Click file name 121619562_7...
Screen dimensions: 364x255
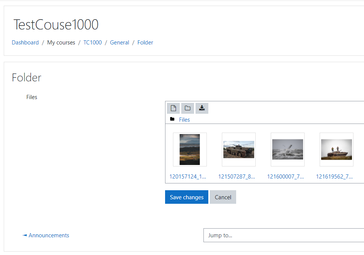[334, 177]
